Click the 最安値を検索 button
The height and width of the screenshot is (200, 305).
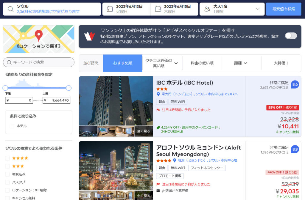(x=284, y=9)
